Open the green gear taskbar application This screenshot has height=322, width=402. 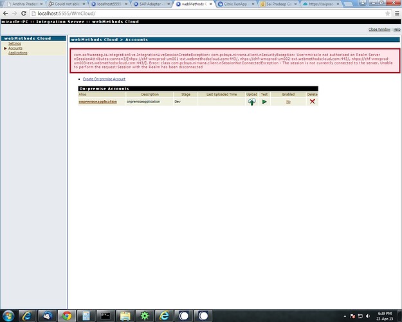[145, 316]
